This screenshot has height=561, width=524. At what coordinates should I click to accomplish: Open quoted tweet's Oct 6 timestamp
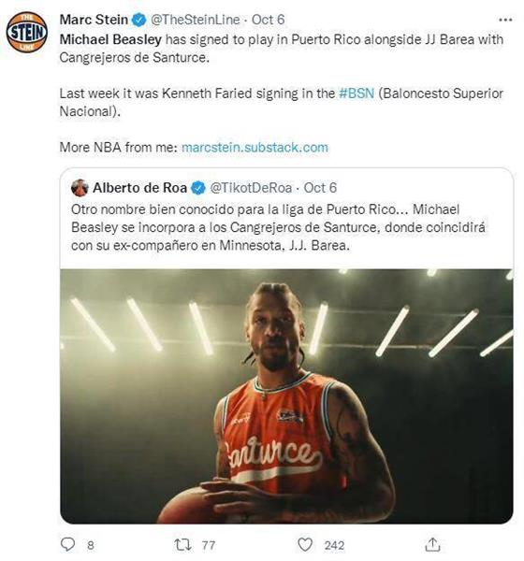tap(320, 188)
